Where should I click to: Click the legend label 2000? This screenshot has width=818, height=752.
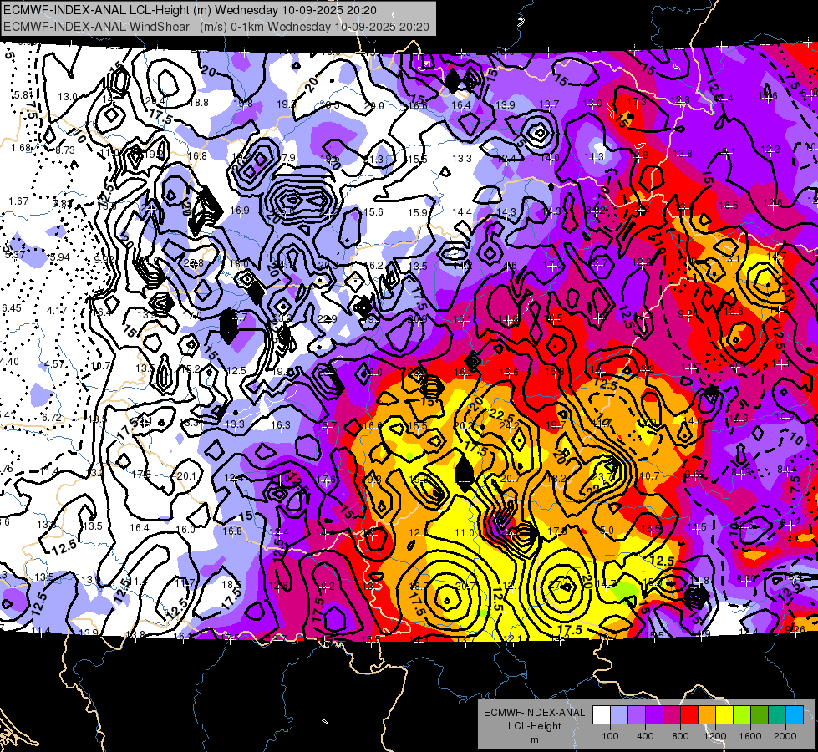[x=785, y=736]
